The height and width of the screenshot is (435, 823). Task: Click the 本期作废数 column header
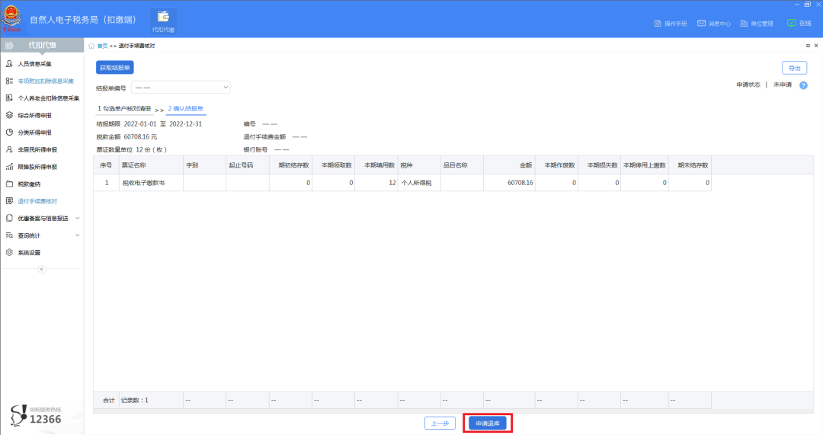point(557,165)
